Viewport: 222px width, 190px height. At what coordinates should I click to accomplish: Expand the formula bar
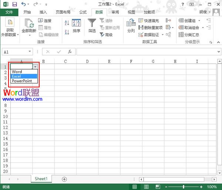coord(219,52)
